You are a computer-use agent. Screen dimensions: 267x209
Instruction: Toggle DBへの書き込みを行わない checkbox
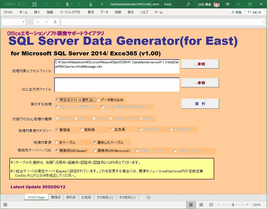click(102, 107)
